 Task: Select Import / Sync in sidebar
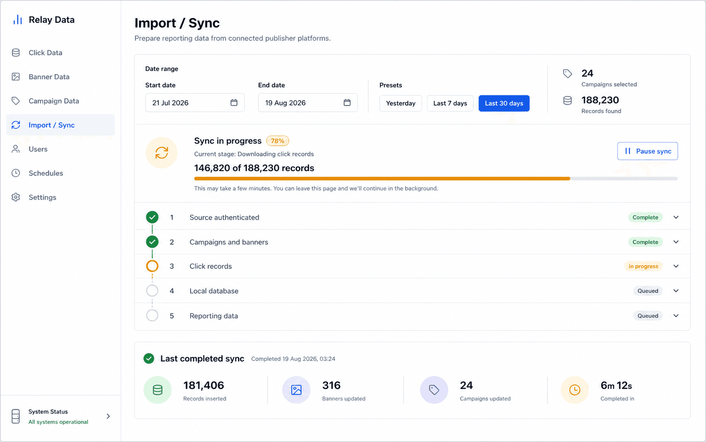[61, 125]
